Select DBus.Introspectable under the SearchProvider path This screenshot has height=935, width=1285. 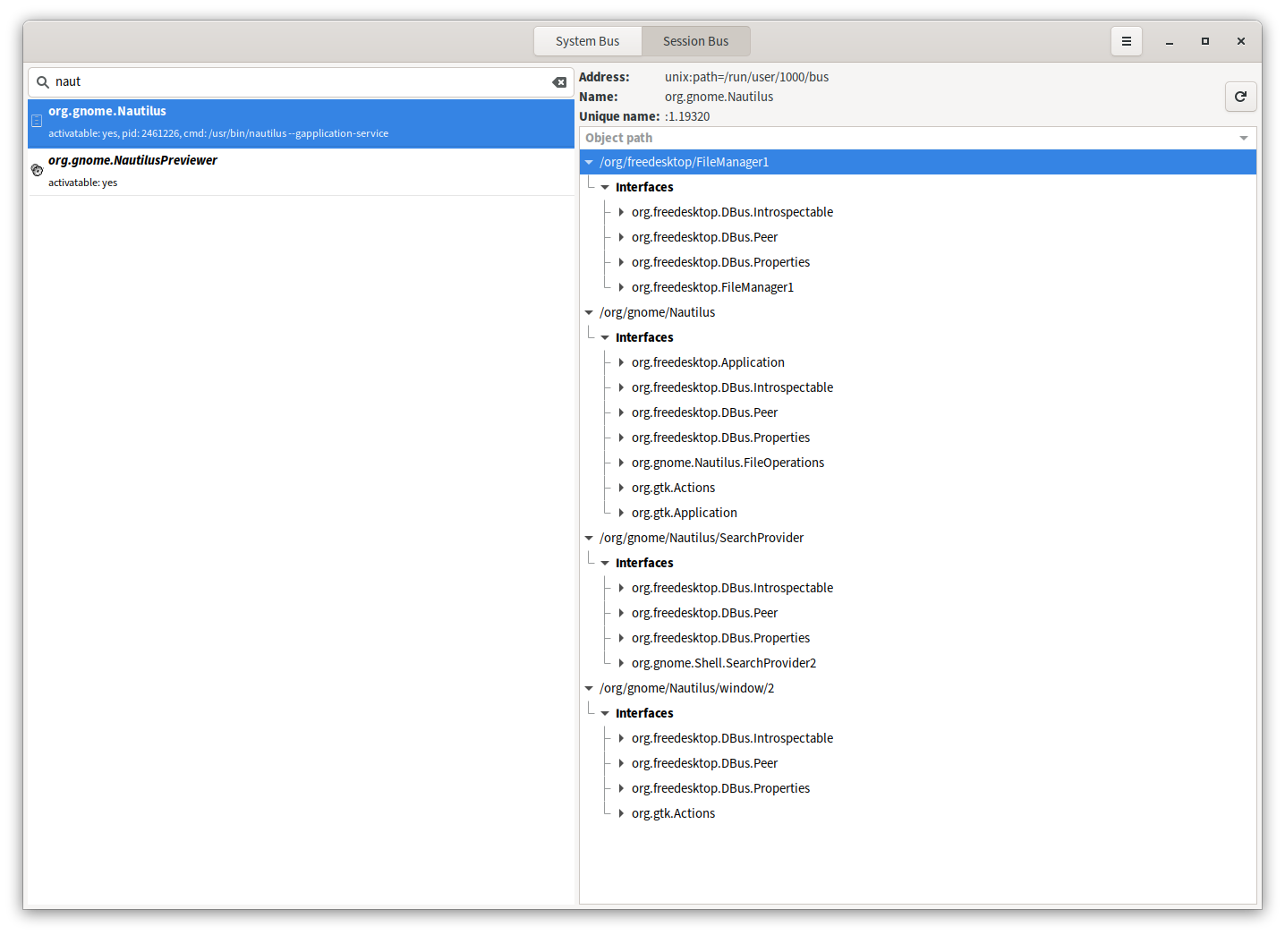click(x=732, y=588)
